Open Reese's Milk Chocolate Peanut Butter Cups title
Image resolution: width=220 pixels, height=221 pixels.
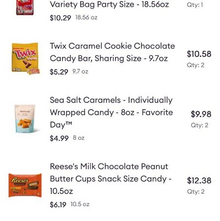(x=111, y=178)
